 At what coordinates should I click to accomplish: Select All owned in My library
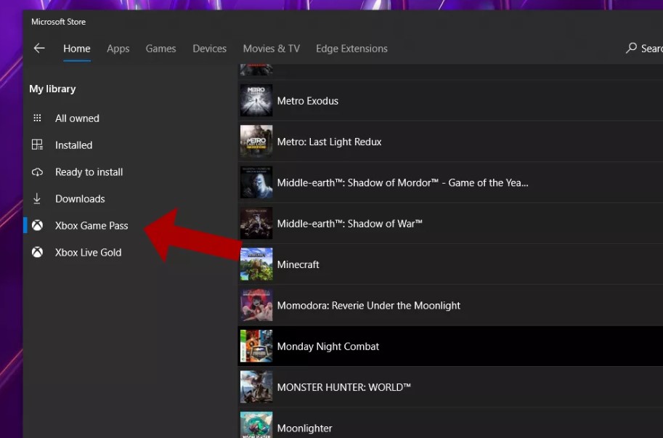tap(76, 118)
